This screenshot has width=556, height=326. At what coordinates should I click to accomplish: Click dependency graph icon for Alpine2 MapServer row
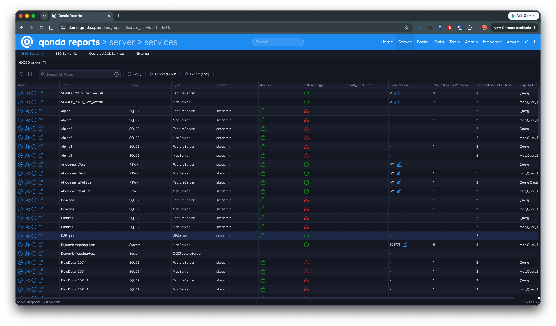coord(27,138)
